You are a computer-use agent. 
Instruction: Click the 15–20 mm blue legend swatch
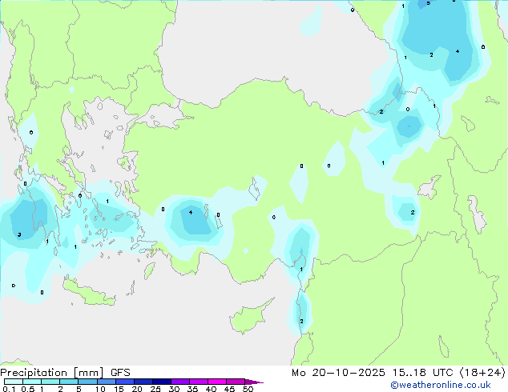point(124,382)
